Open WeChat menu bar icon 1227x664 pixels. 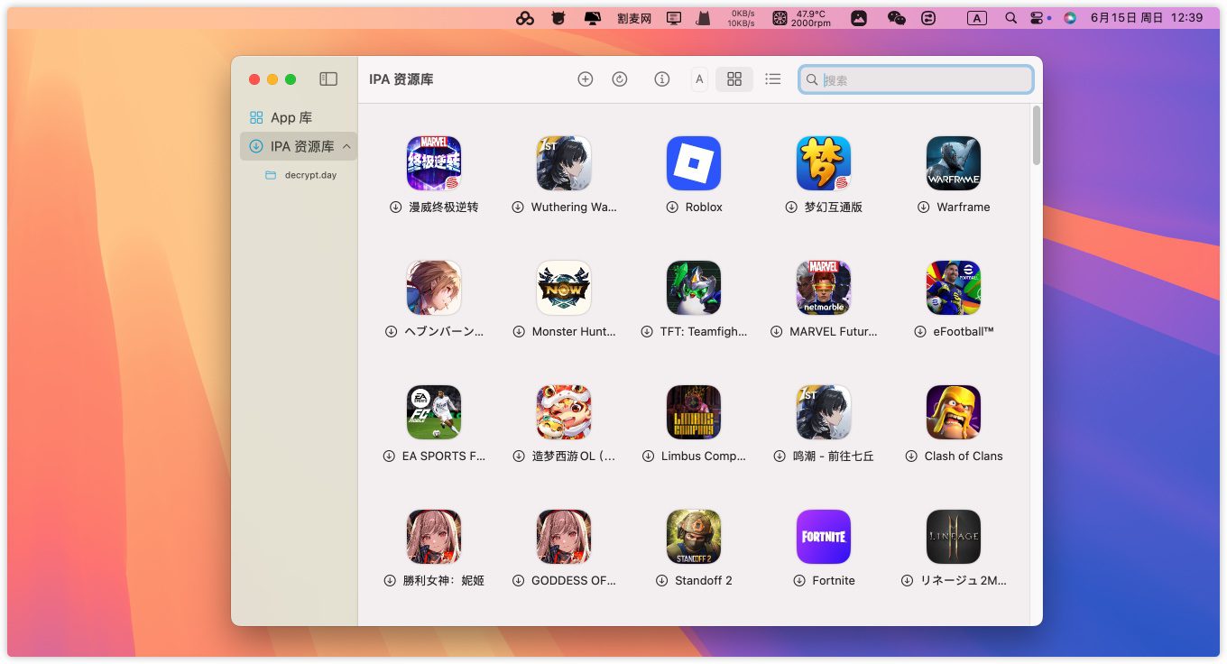pos(896,17)
